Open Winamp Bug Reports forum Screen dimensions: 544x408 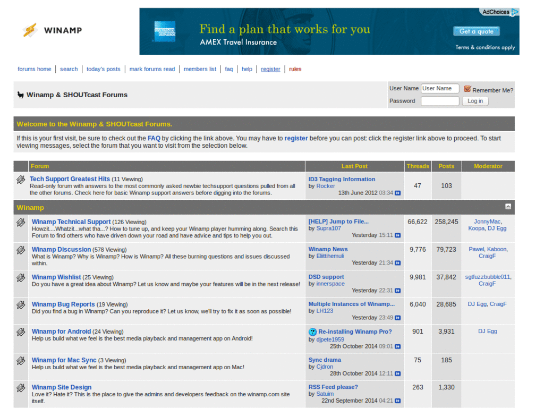pos(63,304)
